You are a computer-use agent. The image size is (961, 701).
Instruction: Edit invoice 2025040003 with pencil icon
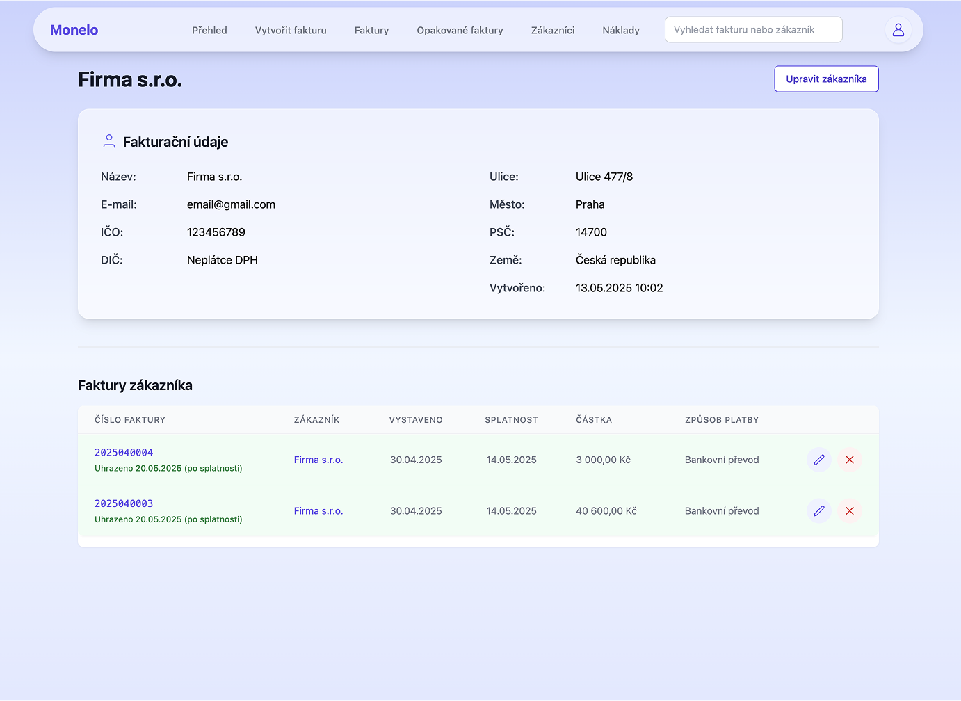[819, 510]
